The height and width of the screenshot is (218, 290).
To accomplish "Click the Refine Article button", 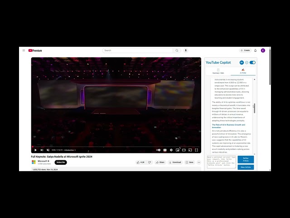I will [x=246, y=159].
